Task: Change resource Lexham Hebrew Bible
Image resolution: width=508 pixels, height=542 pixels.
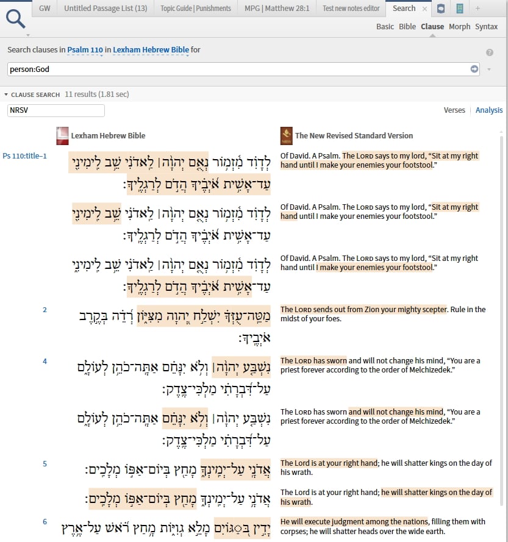Action: [x=151, y=50]
